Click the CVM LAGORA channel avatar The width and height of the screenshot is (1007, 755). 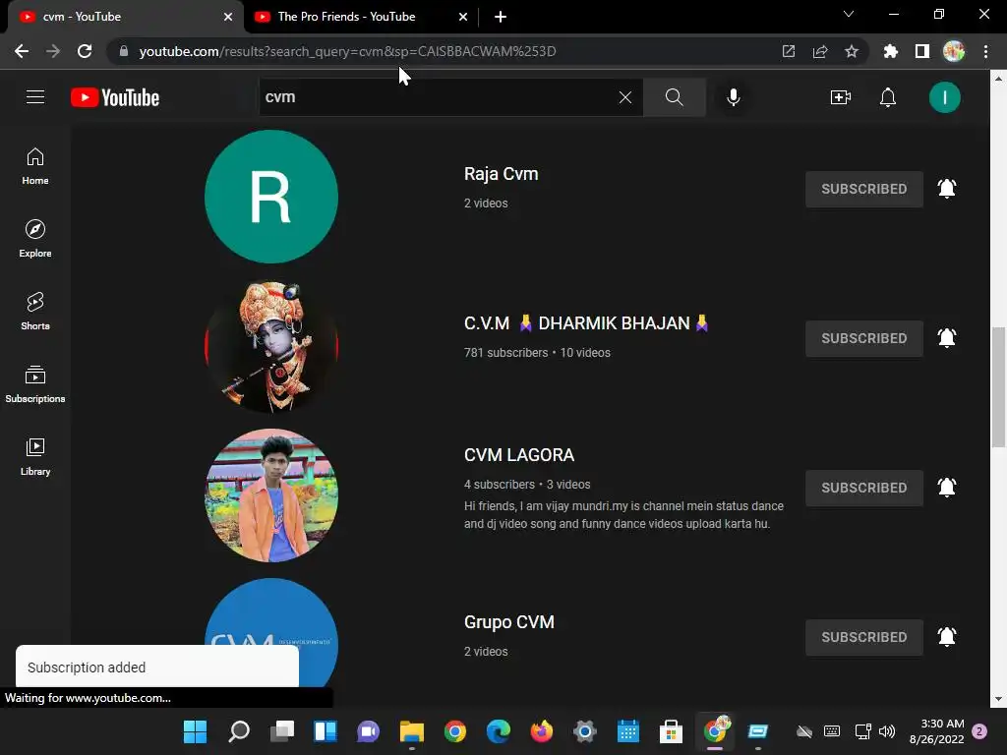[x=271, y=495]
